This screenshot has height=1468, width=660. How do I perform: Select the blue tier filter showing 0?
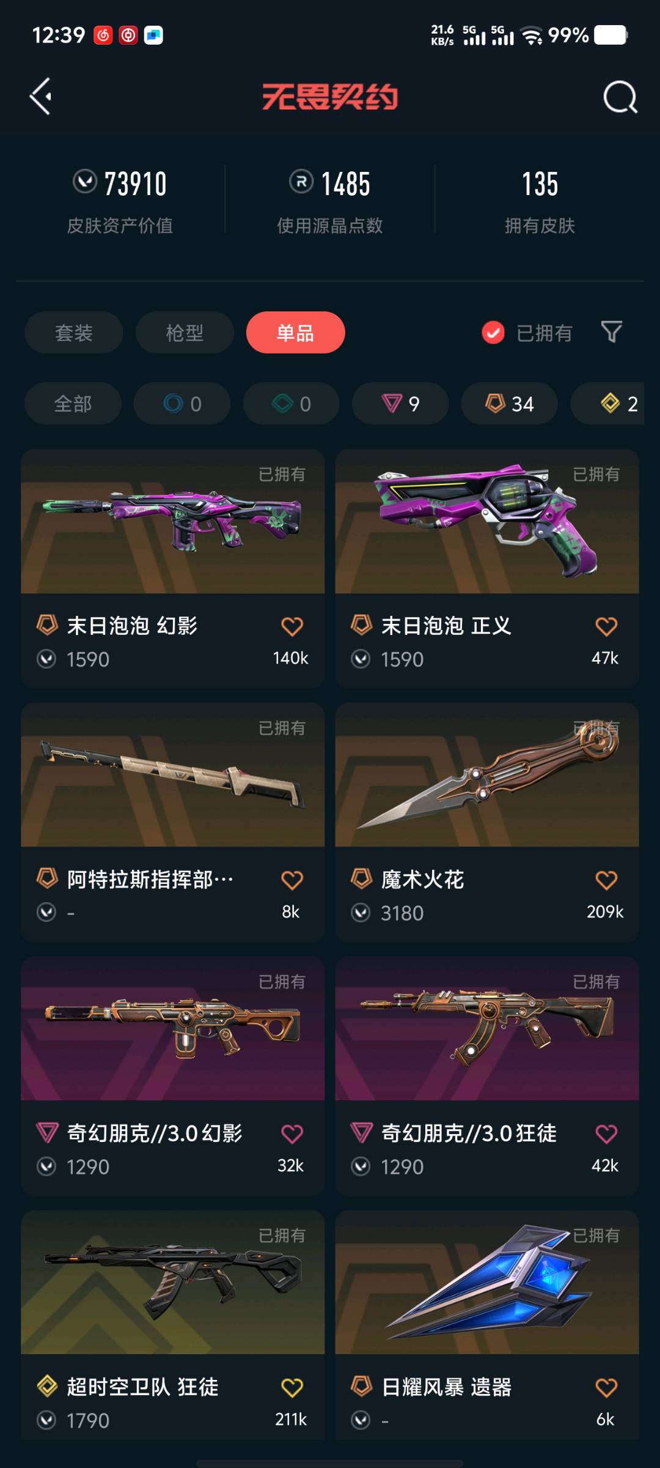pyautogui.click(x=182, y=404)
